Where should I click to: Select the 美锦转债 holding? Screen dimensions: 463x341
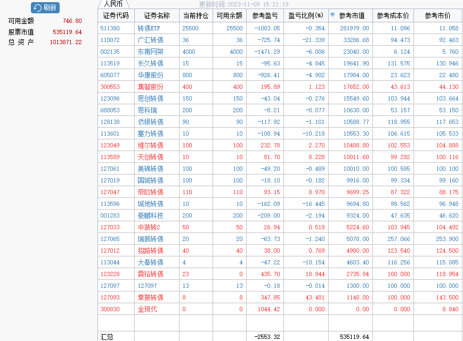(x=151, y=169)
